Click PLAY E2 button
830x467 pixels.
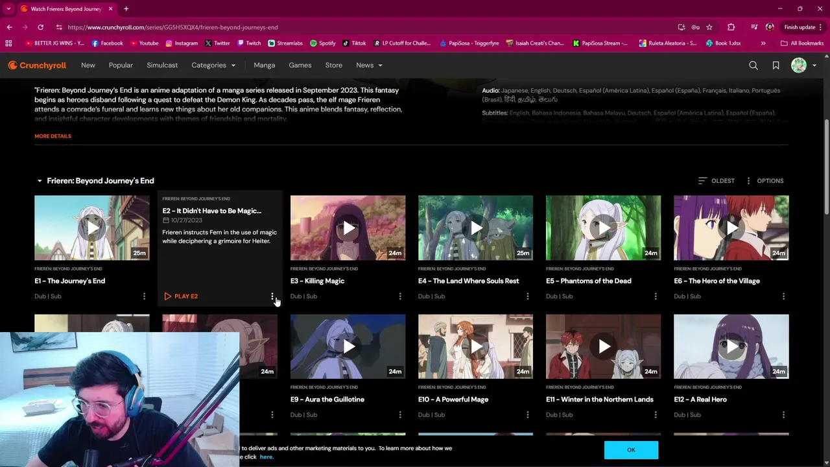pyautogui.click(x=181, y=296)
